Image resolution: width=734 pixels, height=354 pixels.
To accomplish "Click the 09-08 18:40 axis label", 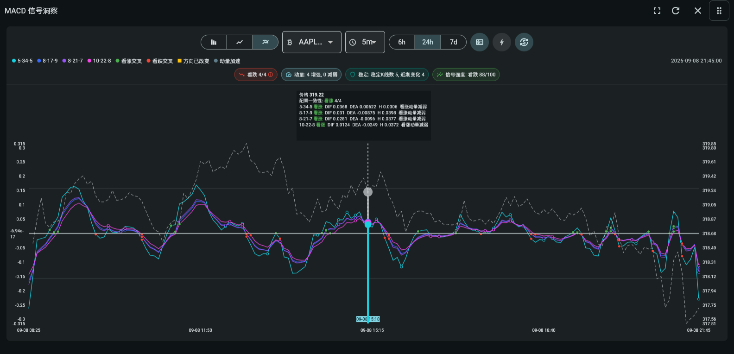I will point(544,330).
